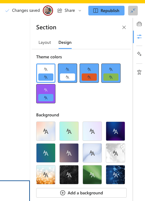Click the Share icon

(60, 11)
